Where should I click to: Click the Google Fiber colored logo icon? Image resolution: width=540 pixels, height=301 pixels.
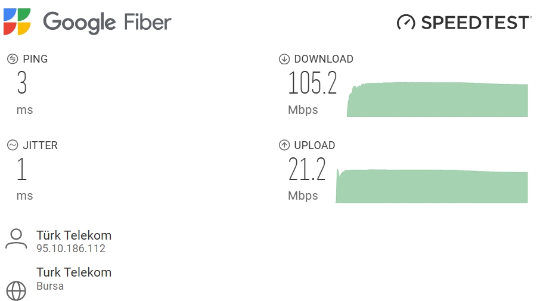point(17,21)
